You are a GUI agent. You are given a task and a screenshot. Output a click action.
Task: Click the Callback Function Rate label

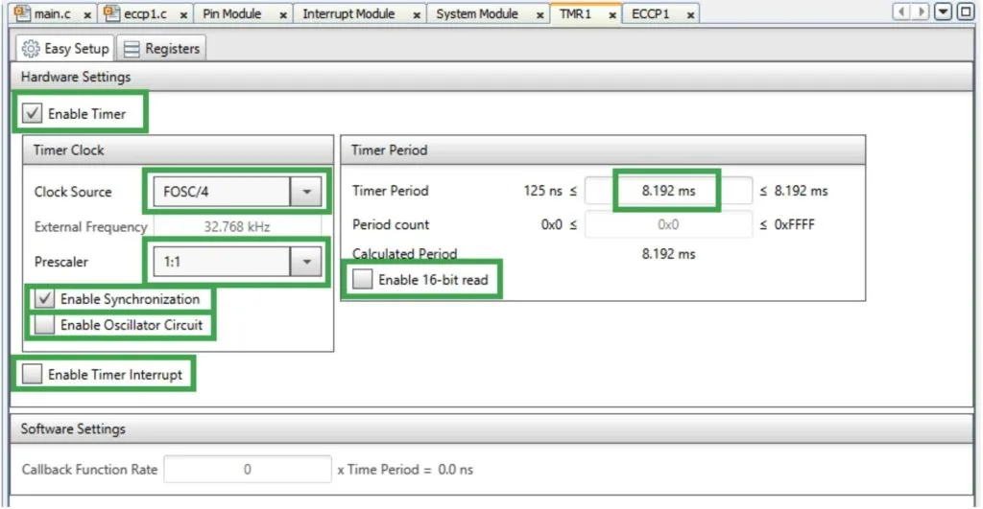click(89, 470)
